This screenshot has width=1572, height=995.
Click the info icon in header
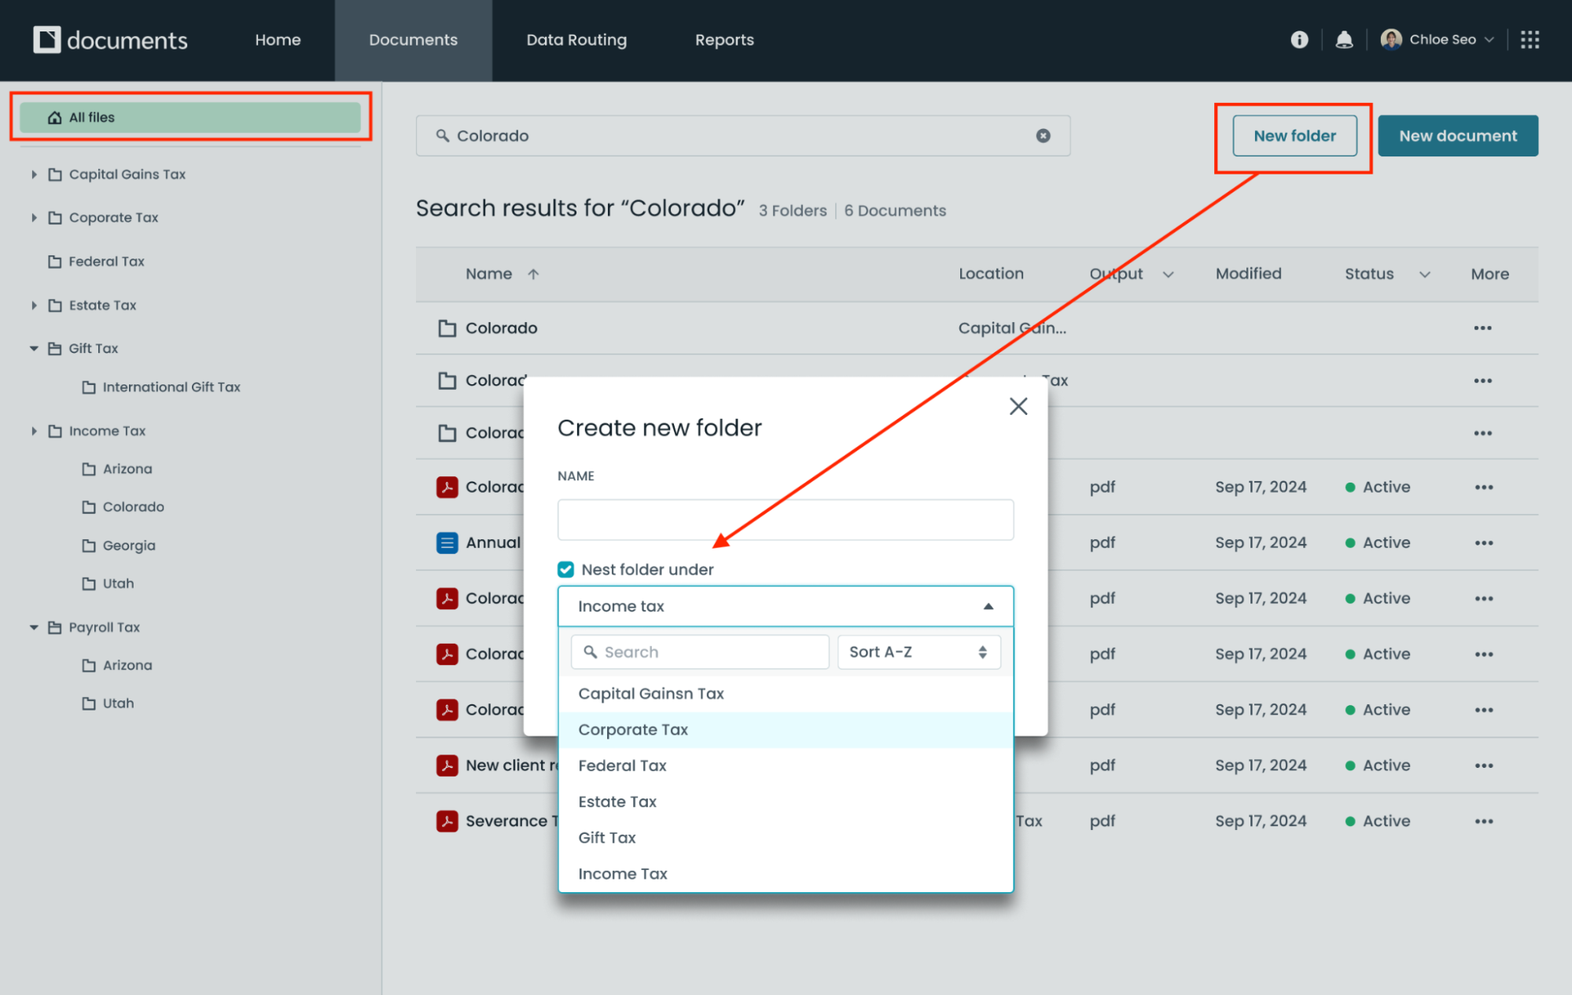point(1299,40)
